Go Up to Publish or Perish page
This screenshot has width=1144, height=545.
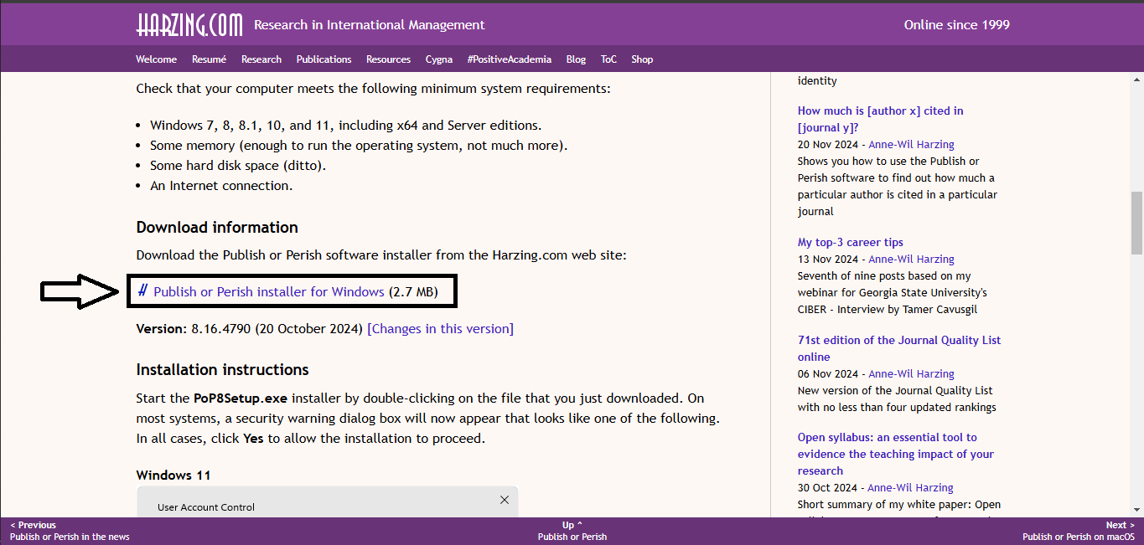coord(572,531)
